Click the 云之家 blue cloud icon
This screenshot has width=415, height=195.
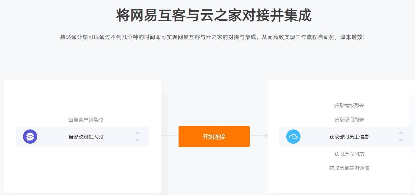(x=293, y=137)
